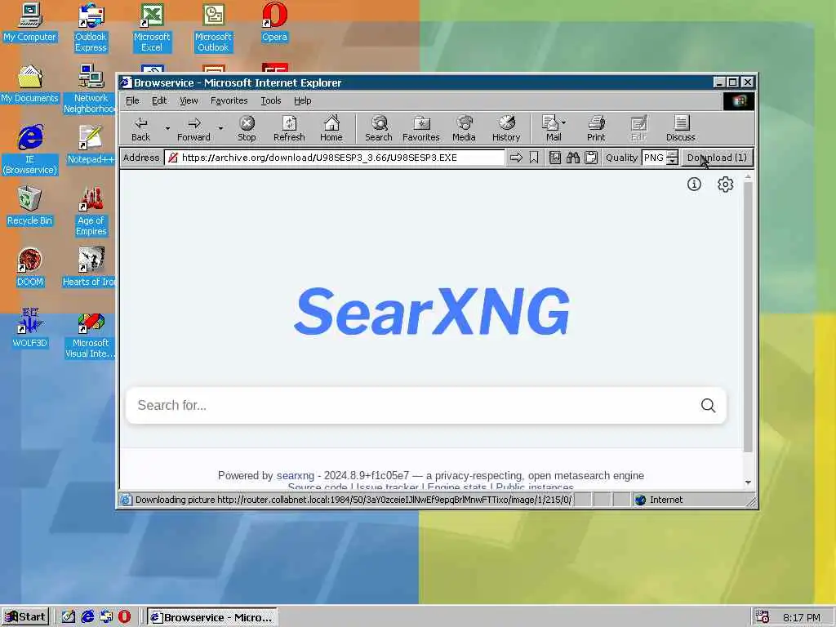The width and height of the screenshot is (836, 627).
Task: Click the Back toolbar button
Action: [140, 128]
